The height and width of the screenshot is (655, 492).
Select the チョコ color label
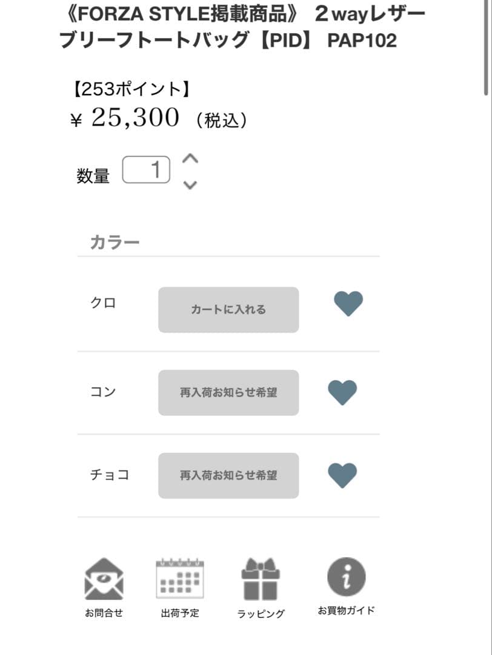(x=109, y=475)
